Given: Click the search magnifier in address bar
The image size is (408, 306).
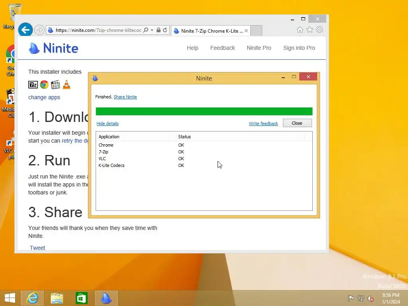Looking at the screenshot, I should pyautogui.click(x=146, y=30).
